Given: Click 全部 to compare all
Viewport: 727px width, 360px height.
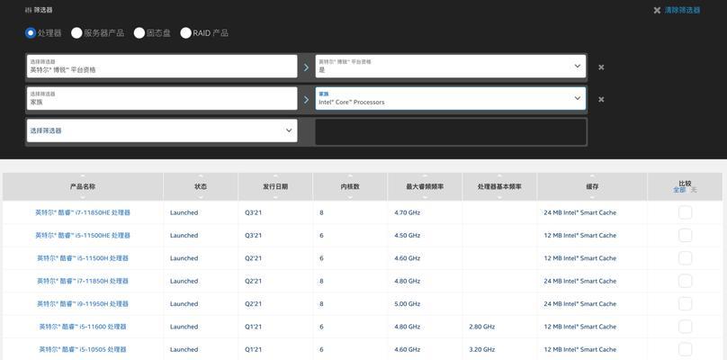Looking at the screenshot, I should (x=679, y=190).
